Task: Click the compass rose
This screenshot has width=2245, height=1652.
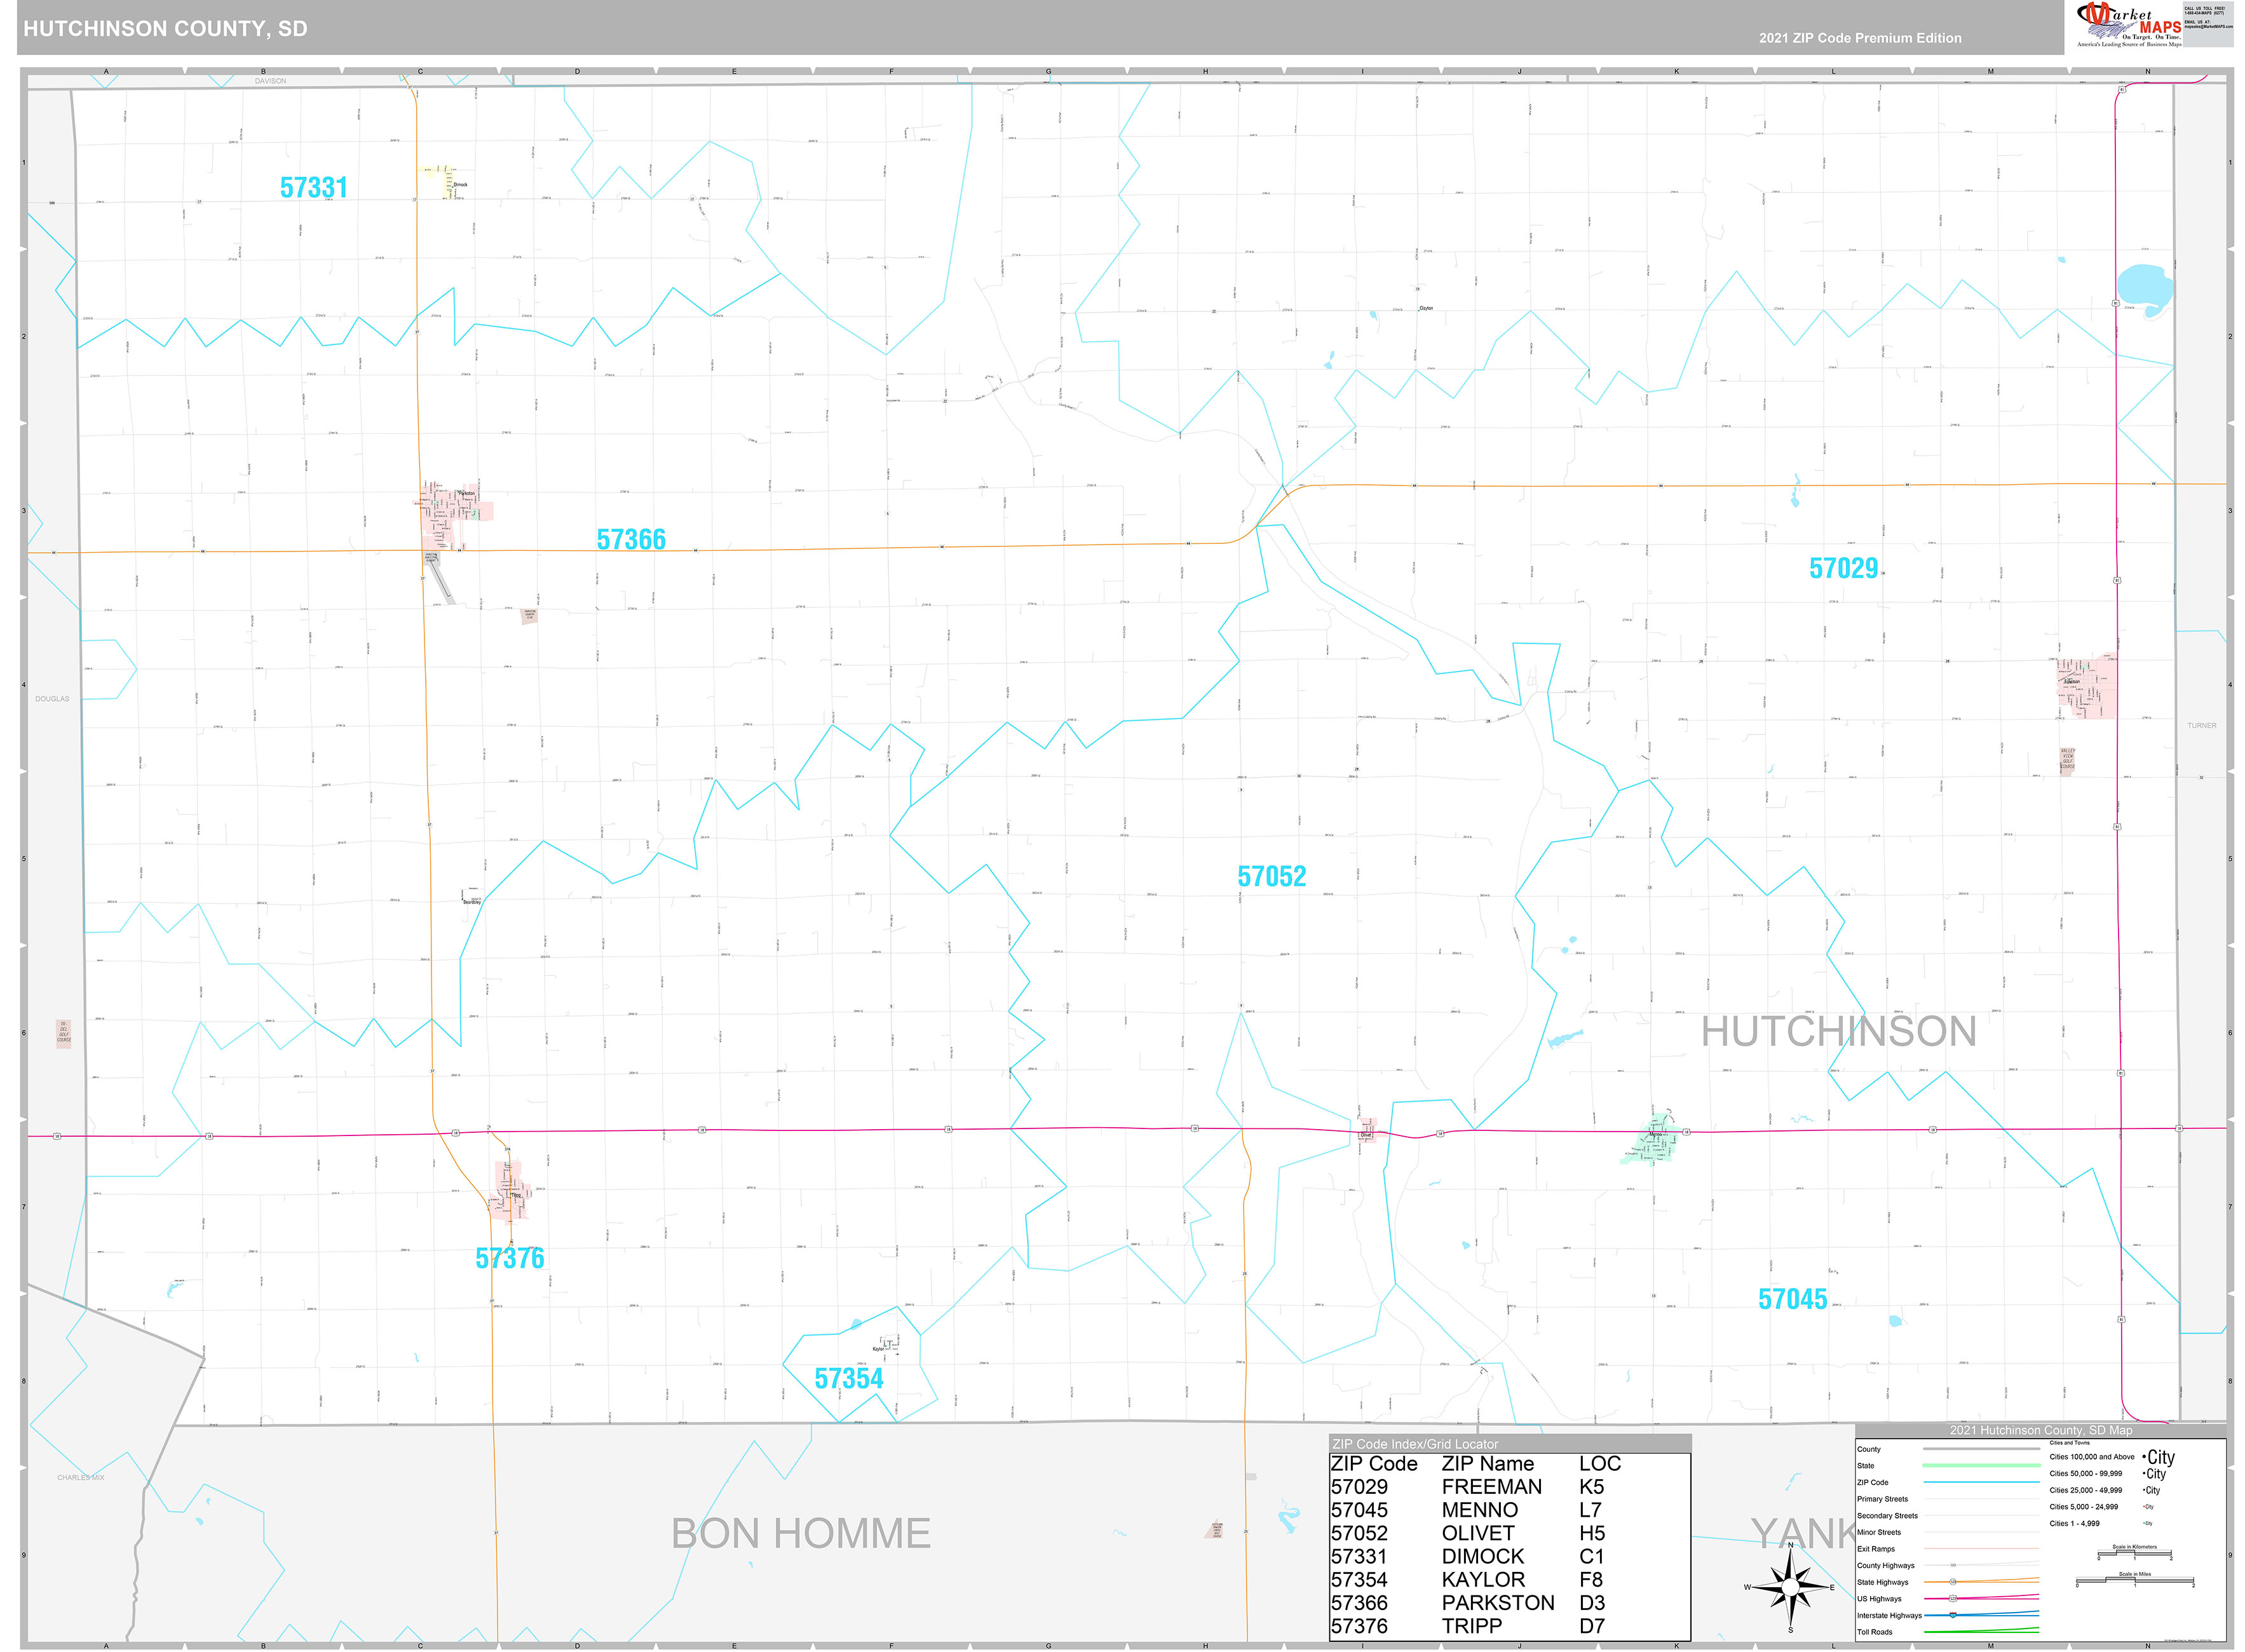Action: point(1790,1587)
